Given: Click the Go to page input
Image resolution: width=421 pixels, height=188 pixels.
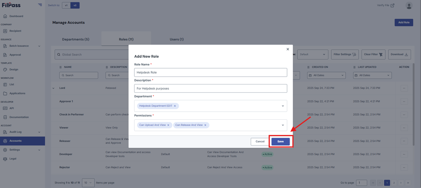Looking at the screenshot, I should coord(361,183).
